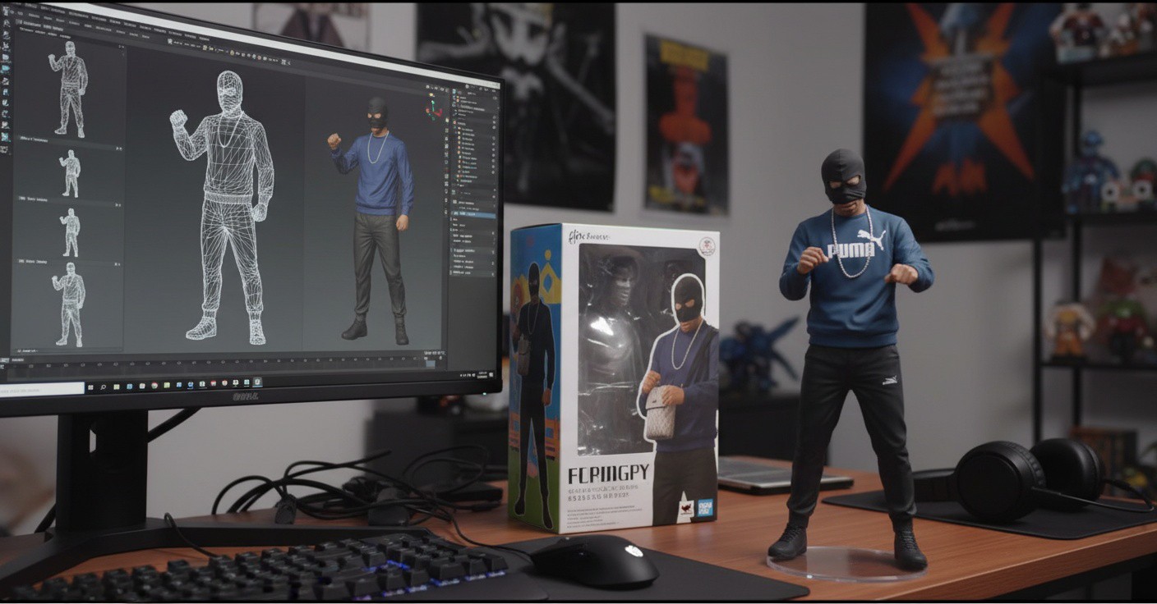Select the blue highlighted row in properties panel

click(475, 215)
